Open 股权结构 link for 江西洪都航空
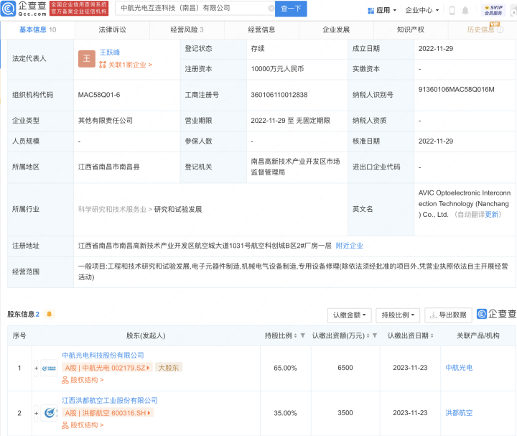The height and width of the screenshot is (436, 517). [83, 425]
